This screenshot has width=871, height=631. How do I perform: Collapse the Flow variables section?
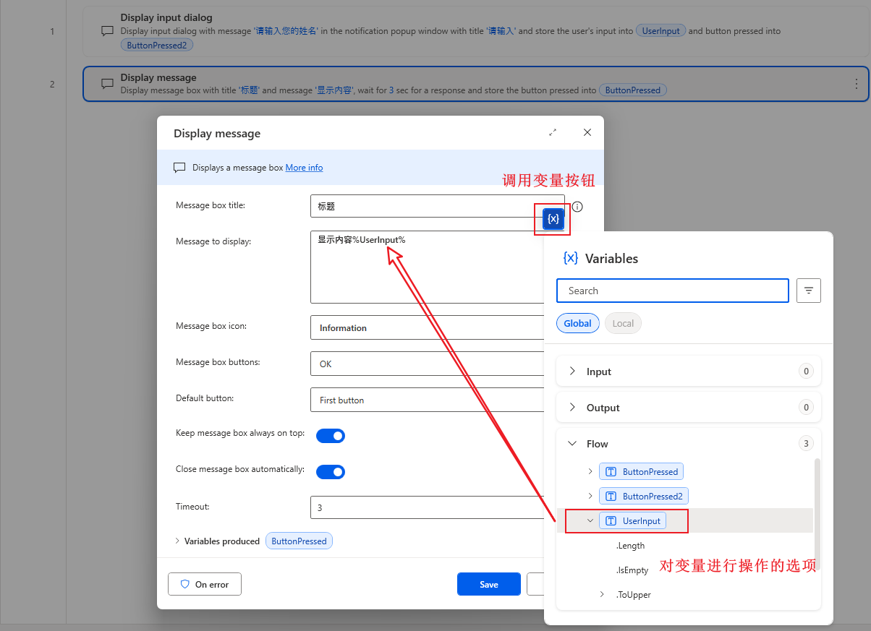coord(572,443)
